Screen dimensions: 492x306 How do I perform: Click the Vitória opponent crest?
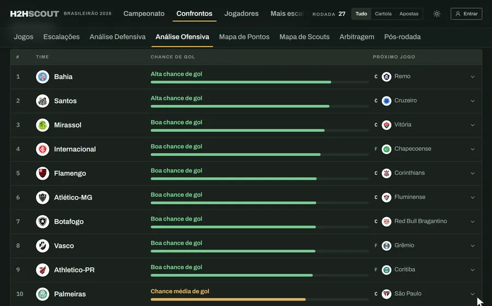point(386,125)
